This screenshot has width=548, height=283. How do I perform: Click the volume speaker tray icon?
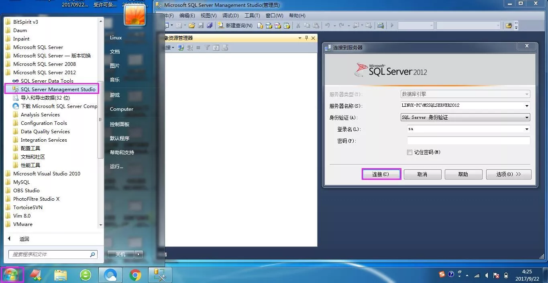click(487, 275)
